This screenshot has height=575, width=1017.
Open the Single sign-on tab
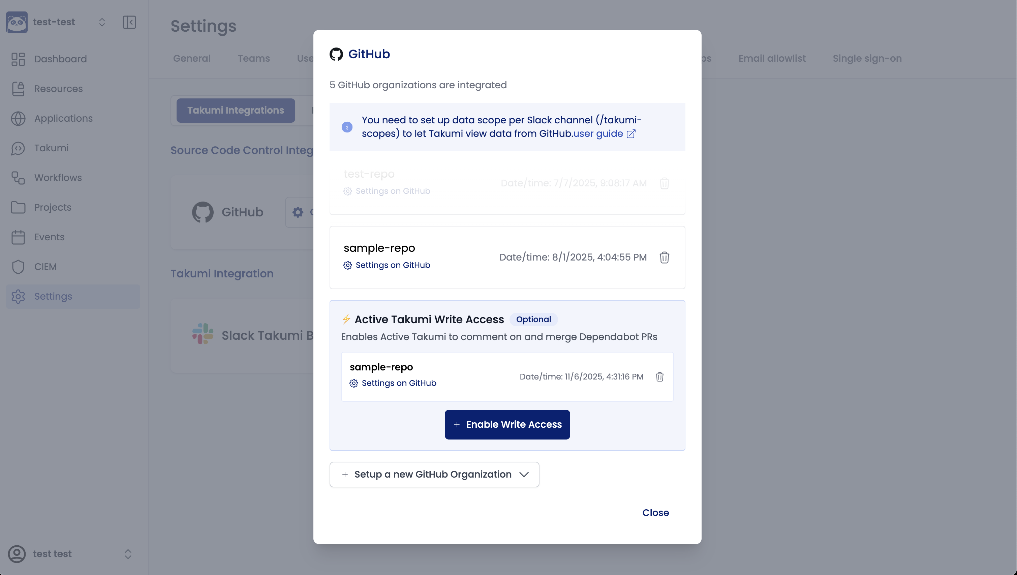[x=867, y=58]
